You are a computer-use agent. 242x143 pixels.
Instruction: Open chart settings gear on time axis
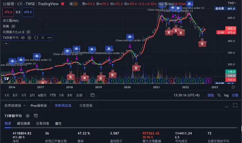pyautogui.click(x=233, y=87)
